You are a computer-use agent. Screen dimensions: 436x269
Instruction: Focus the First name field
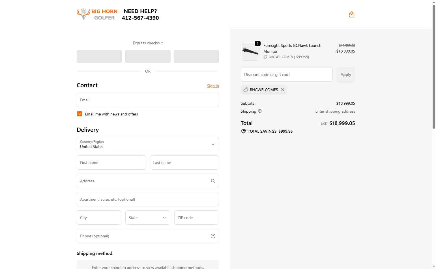(111, 163)
